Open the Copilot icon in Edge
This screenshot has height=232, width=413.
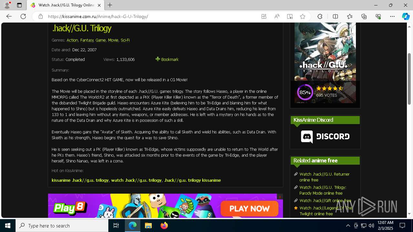point(406,16)
